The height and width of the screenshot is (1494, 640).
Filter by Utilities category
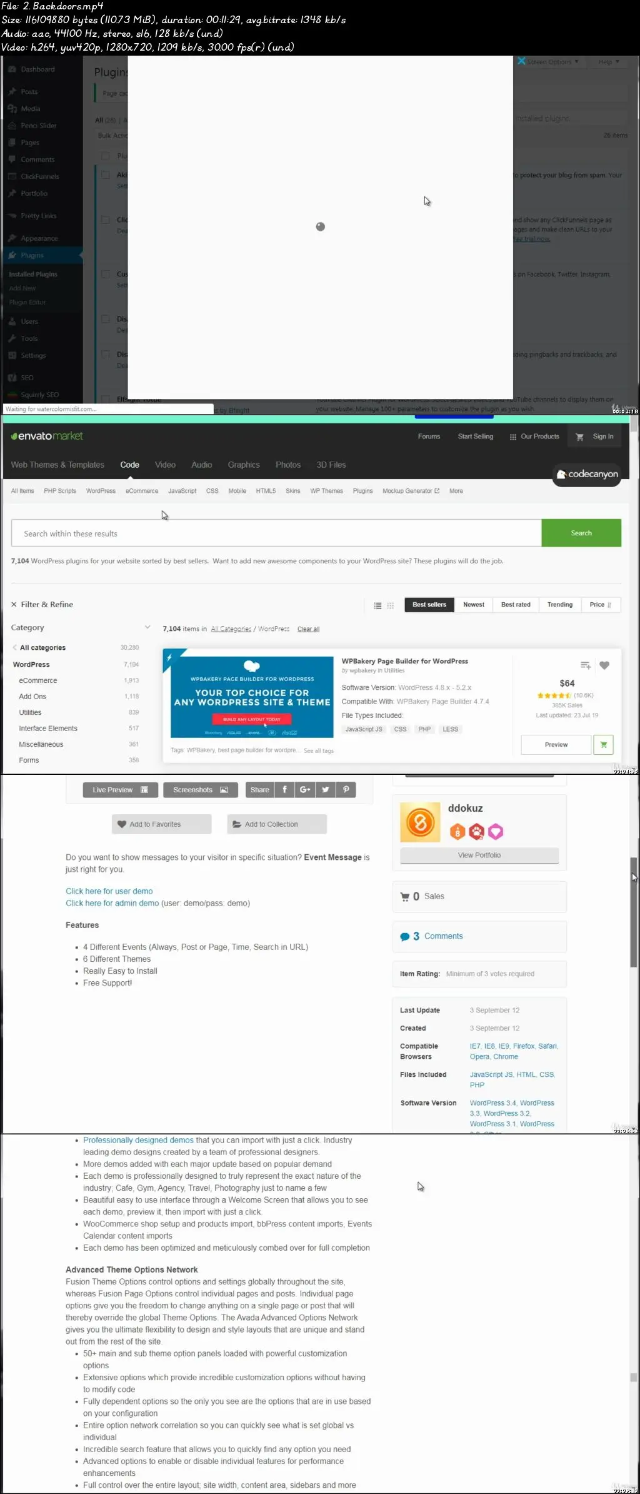[30, 712]
